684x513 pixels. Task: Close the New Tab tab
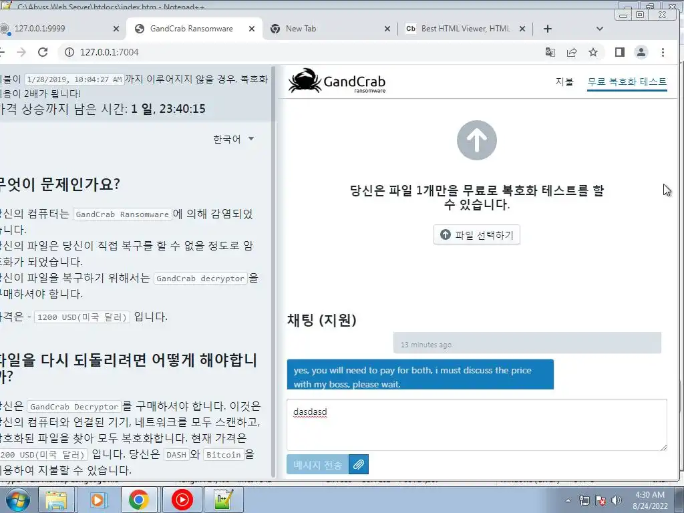387,29
